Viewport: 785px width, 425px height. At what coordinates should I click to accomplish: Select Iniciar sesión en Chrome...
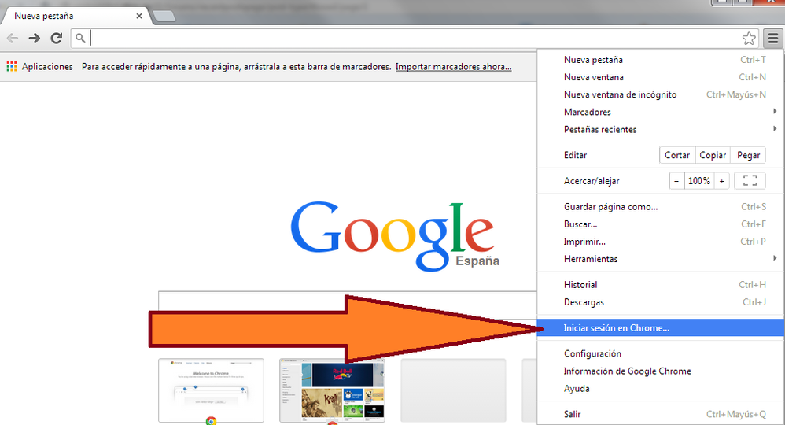[x=661, y=327]
